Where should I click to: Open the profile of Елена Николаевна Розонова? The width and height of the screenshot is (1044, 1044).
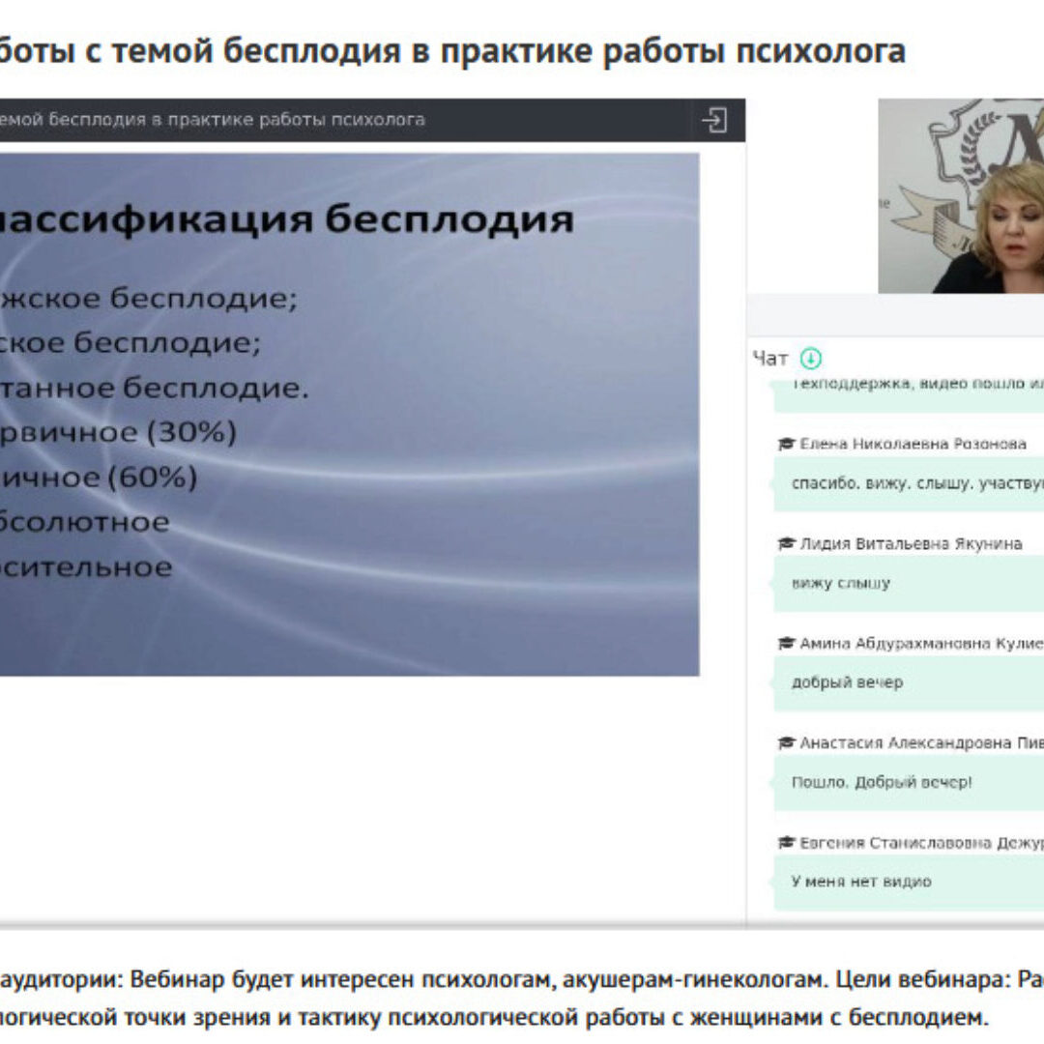[x=913, y=444]
